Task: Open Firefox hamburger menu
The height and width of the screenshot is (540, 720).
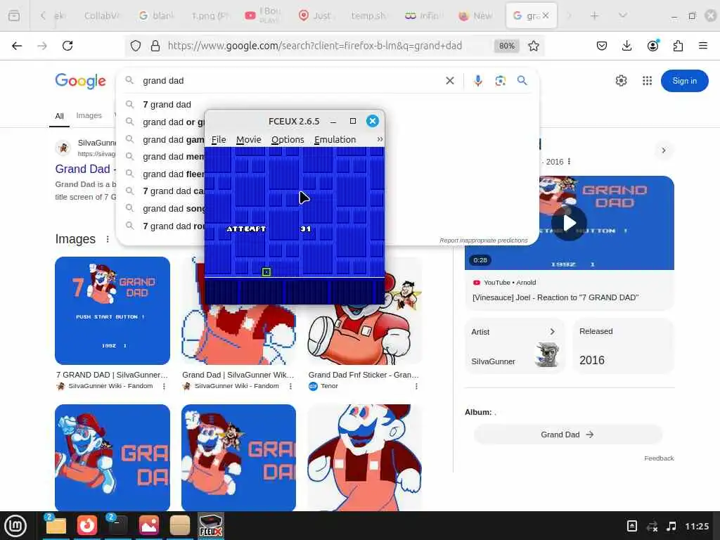Action: (703, 46)
